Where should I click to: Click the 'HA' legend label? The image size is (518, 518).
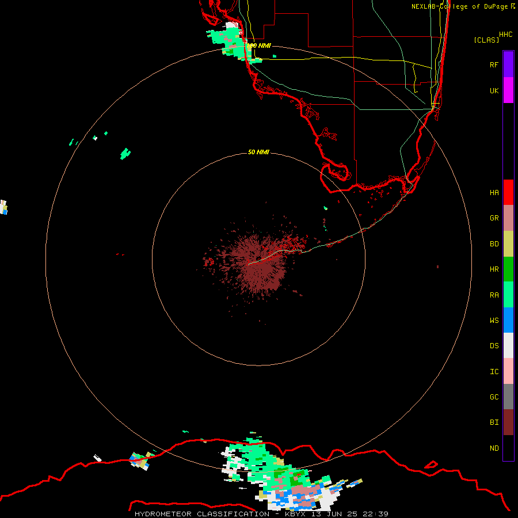(x=494, y=192)
